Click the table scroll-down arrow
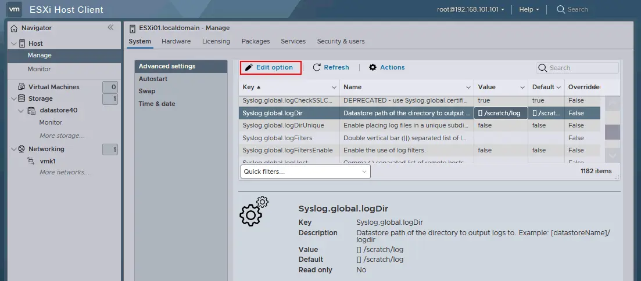The width and height of the screenshot is (641, 281). (x=613, y=155)
